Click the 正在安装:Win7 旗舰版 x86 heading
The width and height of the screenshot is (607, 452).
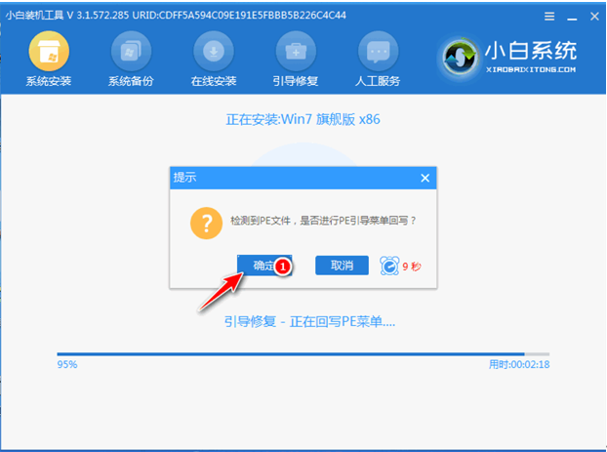[303, 121]
